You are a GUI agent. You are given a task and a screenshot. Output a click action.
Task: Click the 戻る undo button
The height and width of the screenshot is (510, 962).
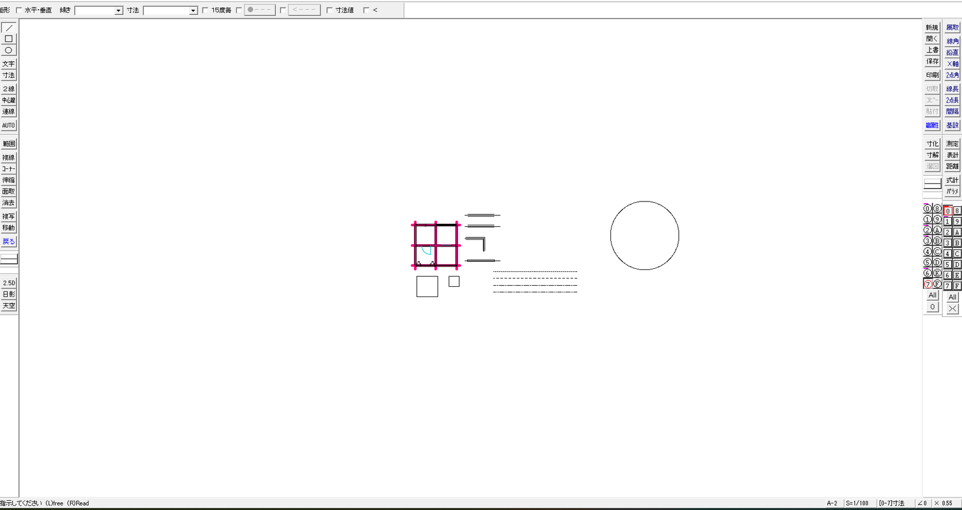8,242
